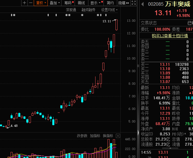This screenshot has height=158, width=193.
Task: Select the 画线 drawing tool
Action: (81, 3)
